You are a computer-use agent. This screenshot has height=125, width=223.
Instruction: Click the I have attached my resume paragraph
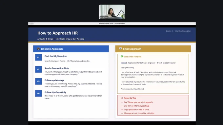click(x=153, y=83)
